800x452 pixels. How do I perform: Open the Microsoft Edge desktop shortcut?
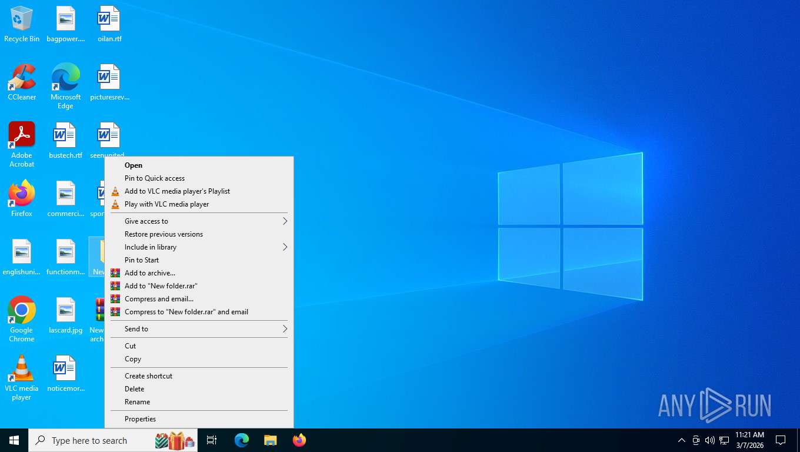pyautogui.click(x=65, y=86)
